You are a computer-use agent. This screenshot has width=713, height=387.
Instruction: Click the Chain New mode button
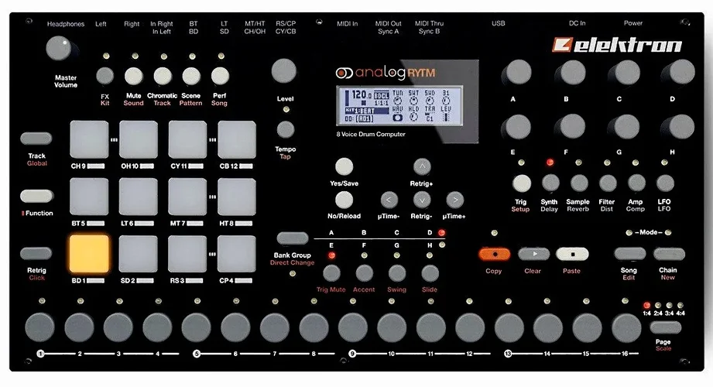tap(669, 254)
